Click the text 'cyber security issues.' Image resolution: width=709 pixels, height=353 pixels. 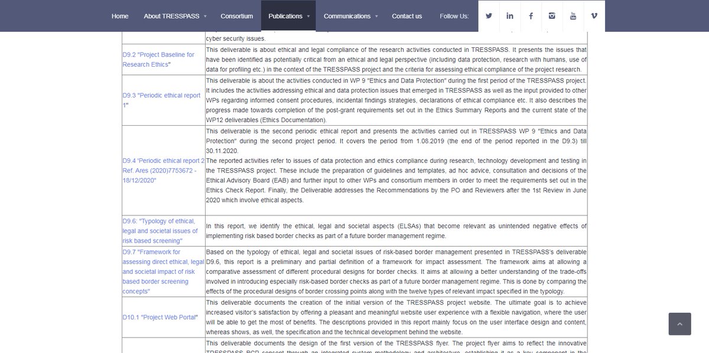[236, 38]
